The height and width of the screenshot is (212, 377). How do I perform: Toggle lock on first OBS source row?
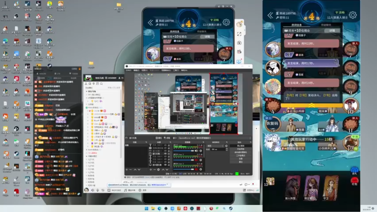pyautogui.click(x=169, y=145)
